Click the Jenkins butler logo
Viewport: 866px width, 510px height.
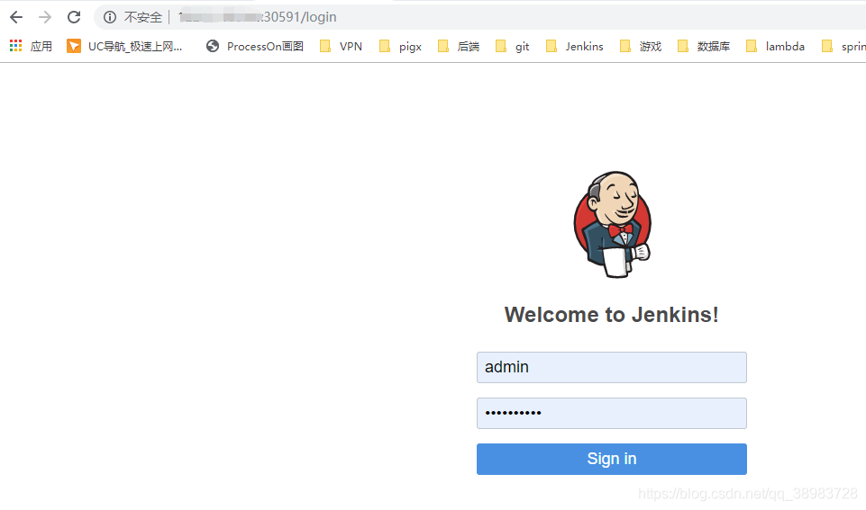(613, 224)
